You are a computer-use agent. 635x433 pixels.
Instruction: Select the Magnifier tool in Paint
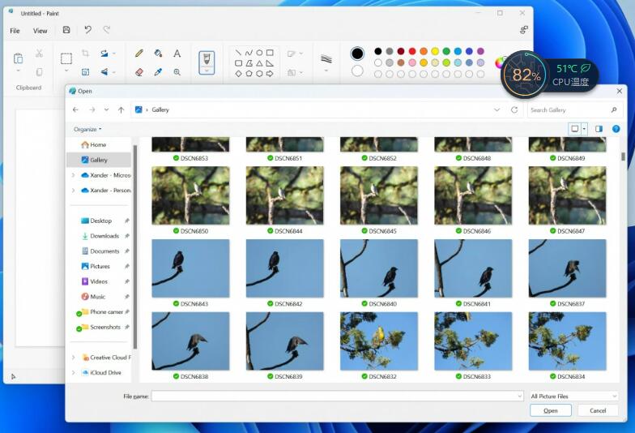pos(177,72)
